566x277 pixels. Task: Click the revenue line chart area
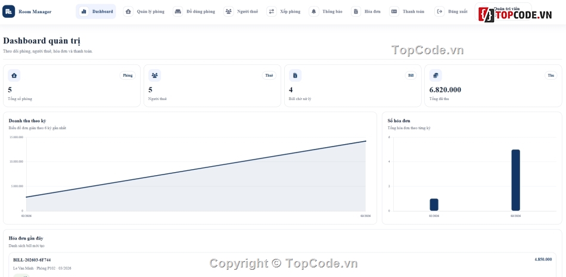click(196, 174)
